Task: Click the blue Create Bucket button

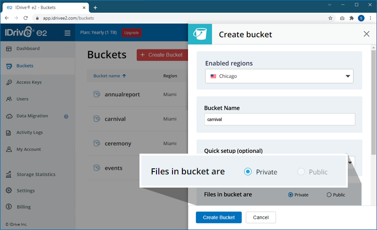Action: pyautogui.click(x=219, y=217)
